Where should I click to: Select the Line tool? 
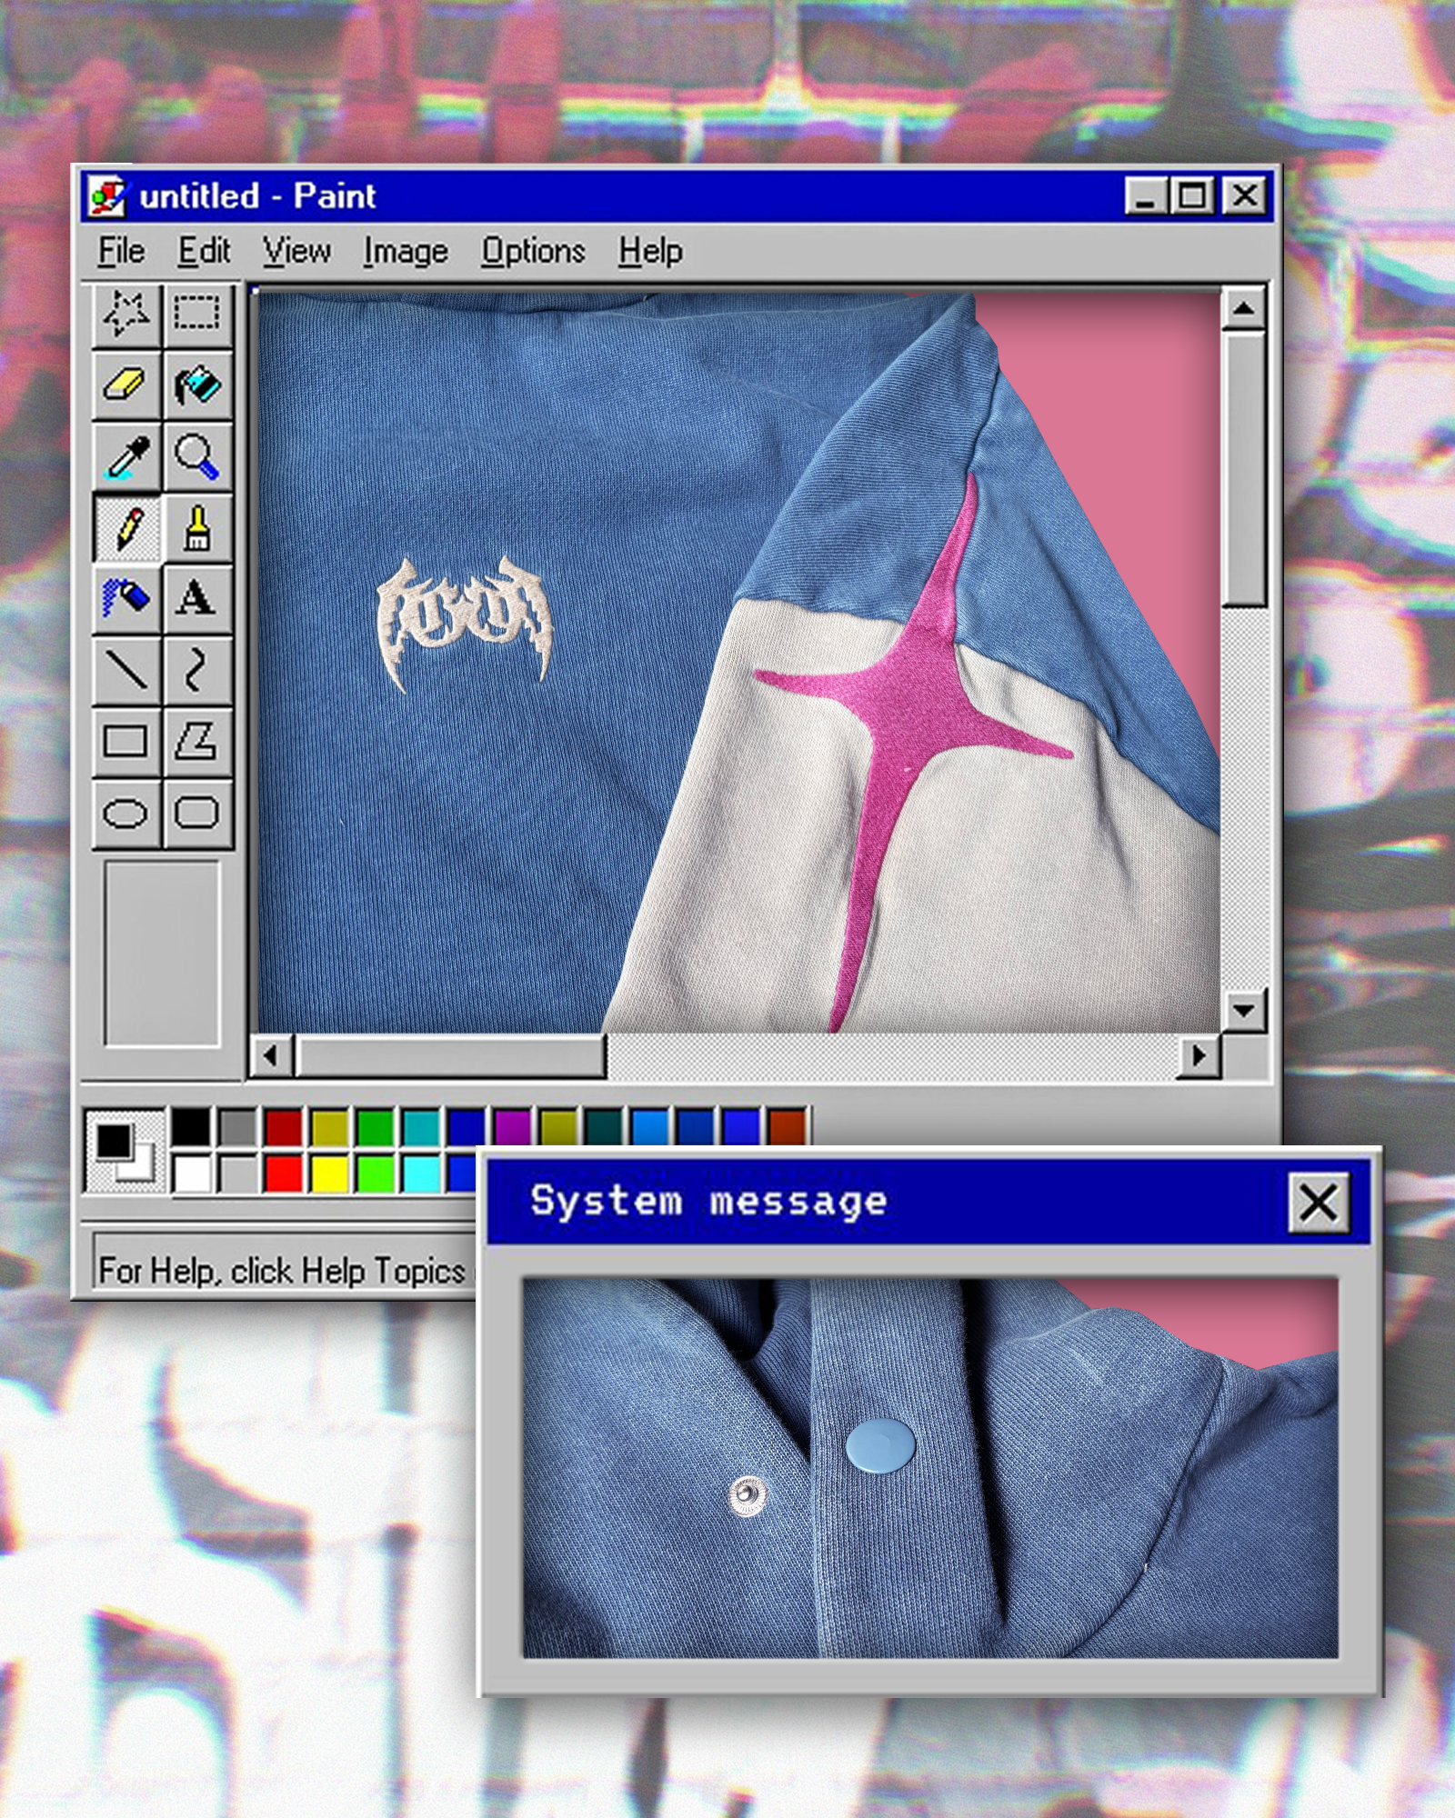(127, 670)
